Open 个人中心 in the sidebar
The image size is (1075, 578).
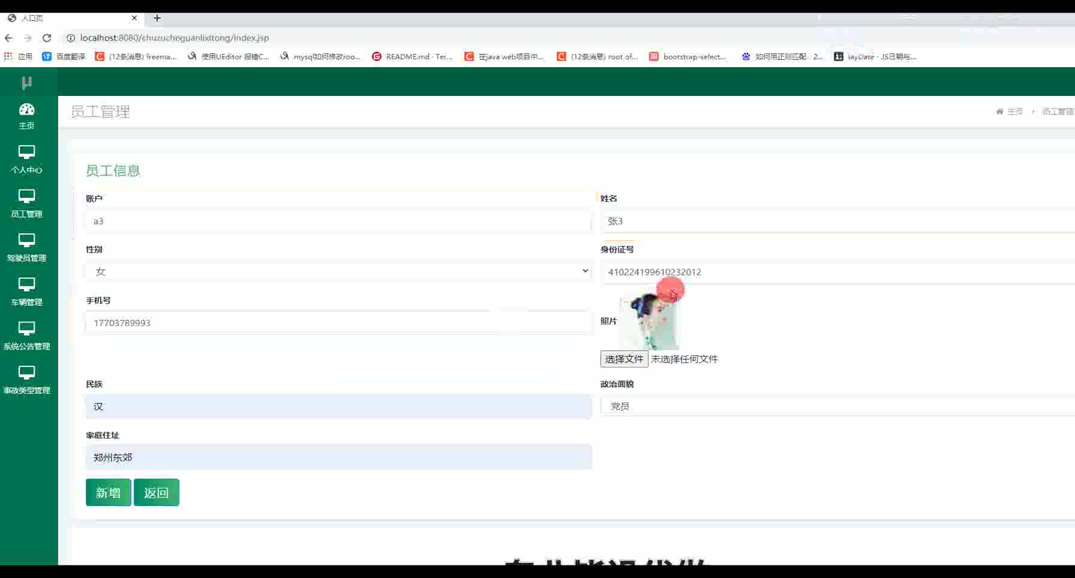(26, 159)
